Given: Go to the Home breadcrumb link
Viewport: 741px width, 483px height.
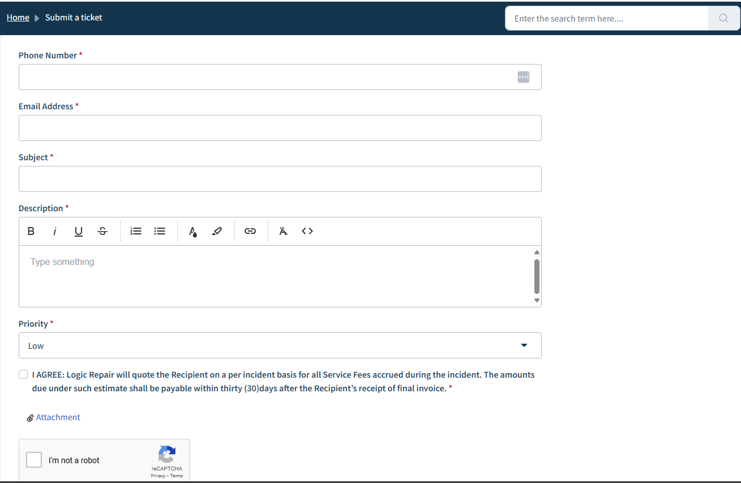Looking at the screenshot, I should (18, 18).
